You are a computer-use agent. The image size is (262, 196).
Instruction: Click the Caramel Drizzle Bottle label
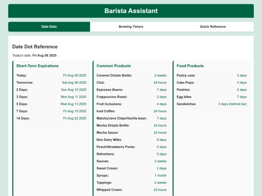point(115,75)
